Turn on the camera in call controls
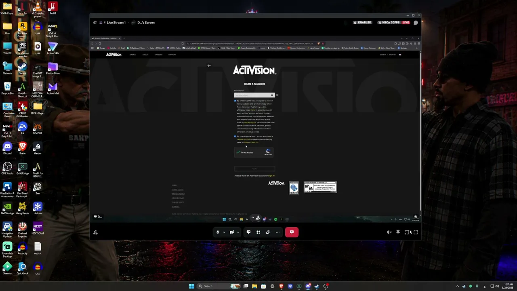The width and height of the screenshot is (517, 291). [231, 232]
